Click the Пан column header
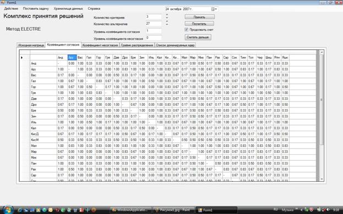343x214 pixels. [210, 58]
